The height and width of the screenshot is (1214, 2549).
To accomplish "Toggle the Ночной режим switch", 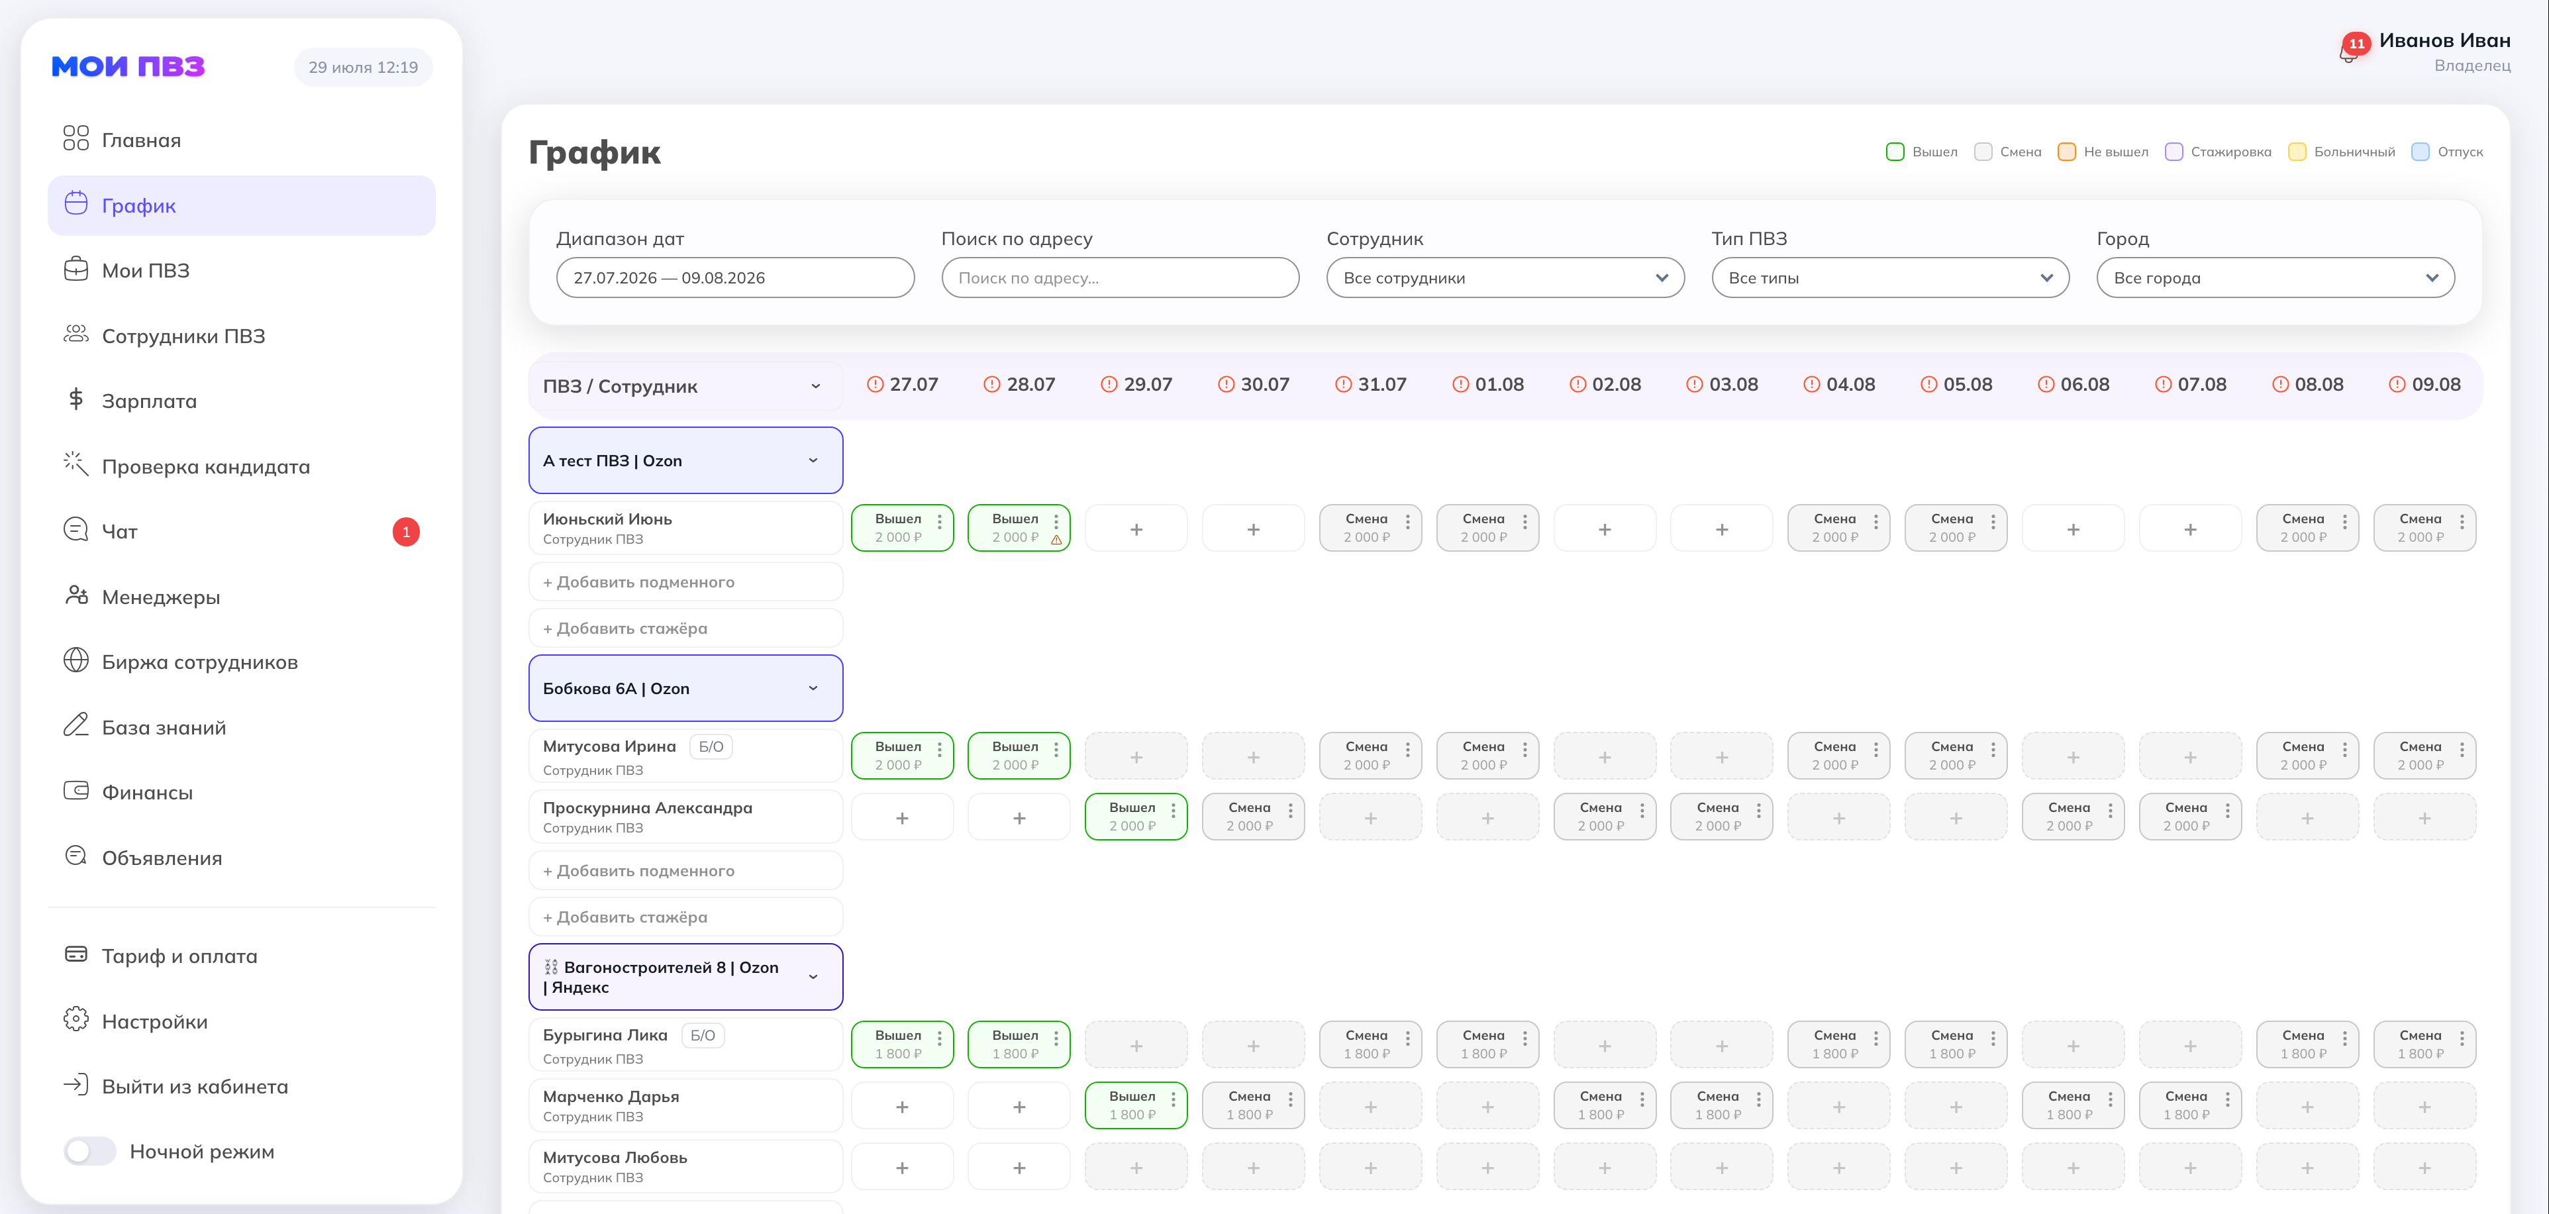I will pos(90,1150).
